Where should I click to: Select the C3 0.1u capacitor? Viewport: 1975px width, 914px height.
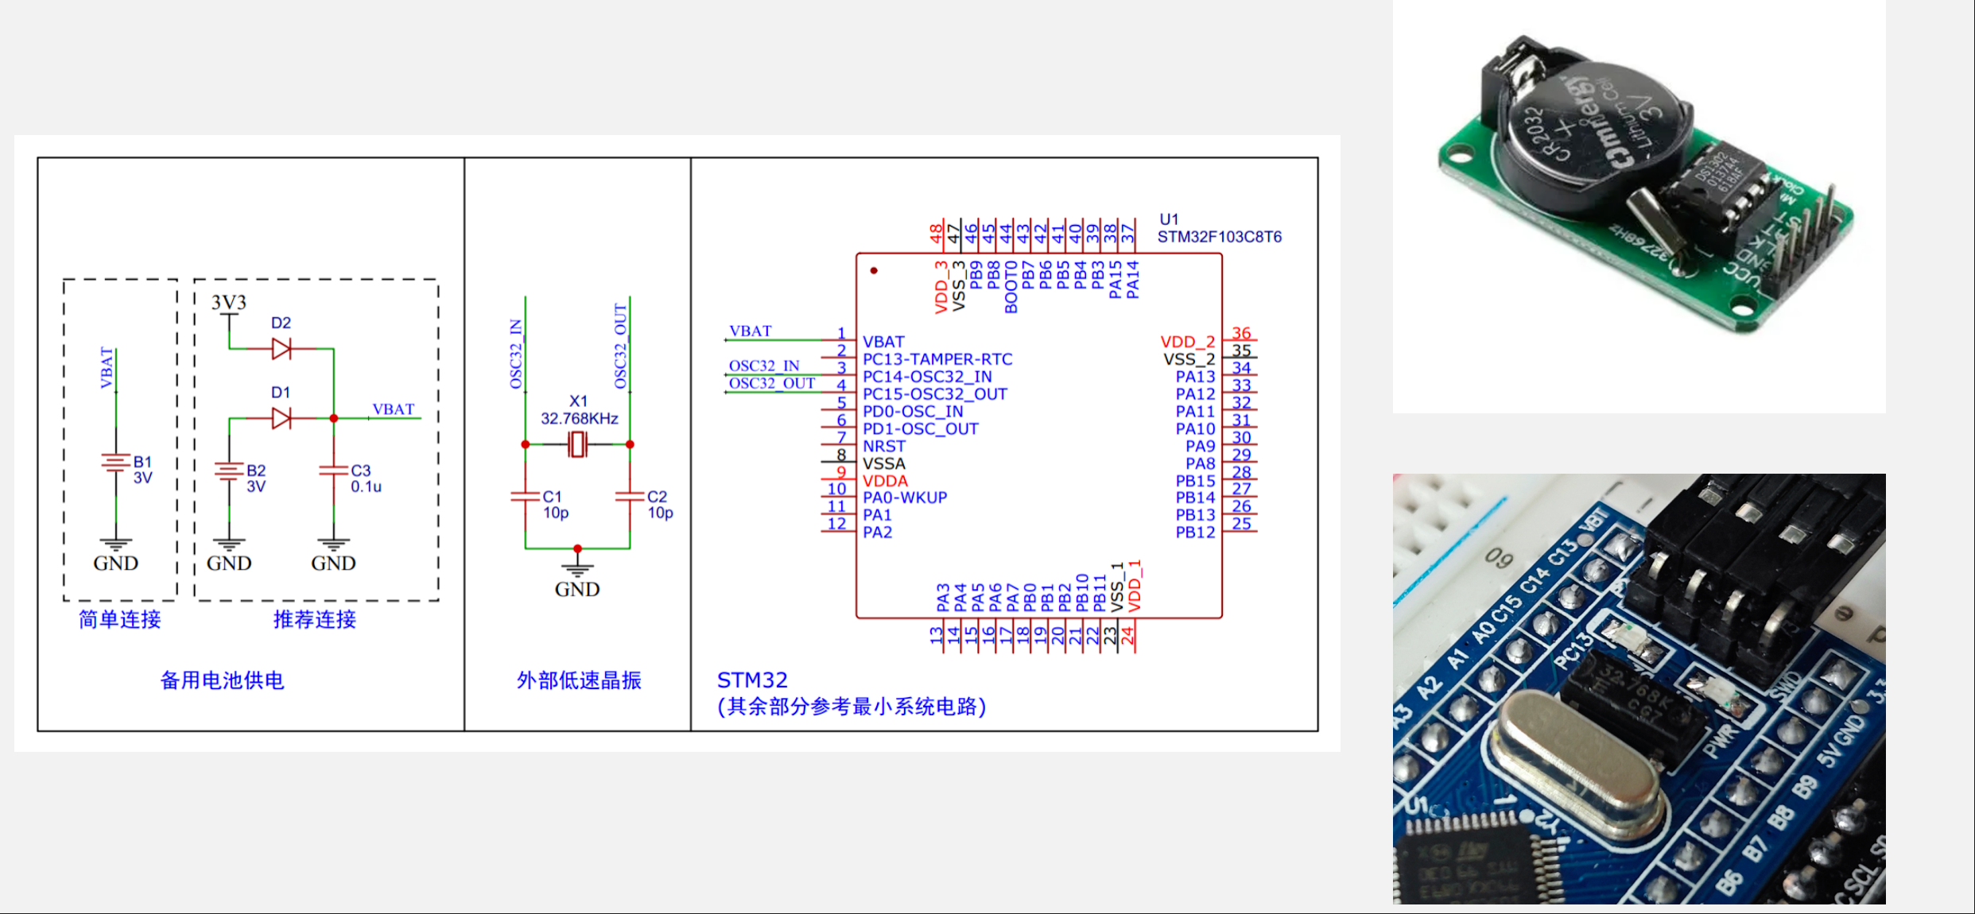click(334, 471)
